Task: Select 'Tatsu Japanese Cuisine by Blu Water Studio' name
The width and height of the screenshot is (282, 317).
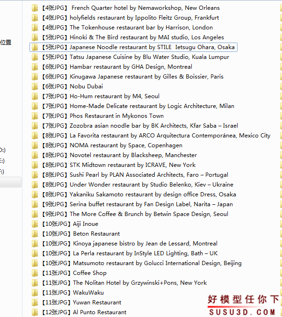Action: click(149, 57)
